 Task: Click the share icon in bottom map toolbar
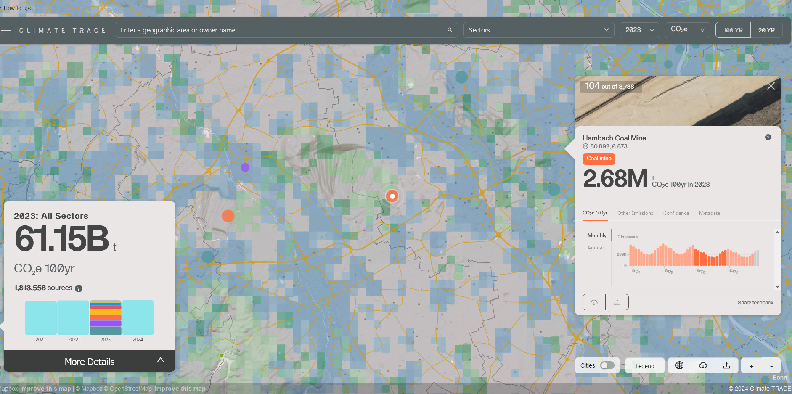pyautogui.click(x=726, y=365)
